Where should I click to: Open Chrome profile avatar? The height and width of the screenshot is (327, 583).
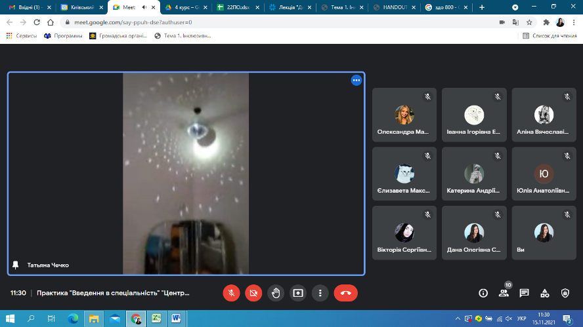click(560, 22)
